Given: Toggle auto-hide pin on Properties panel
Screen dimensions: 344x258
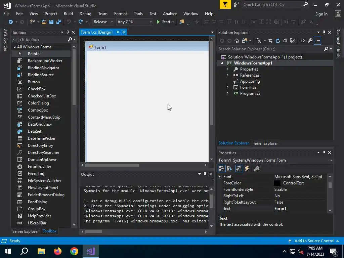Looking at the screenshot, I should pyautogui.click(x=324, y=153).
